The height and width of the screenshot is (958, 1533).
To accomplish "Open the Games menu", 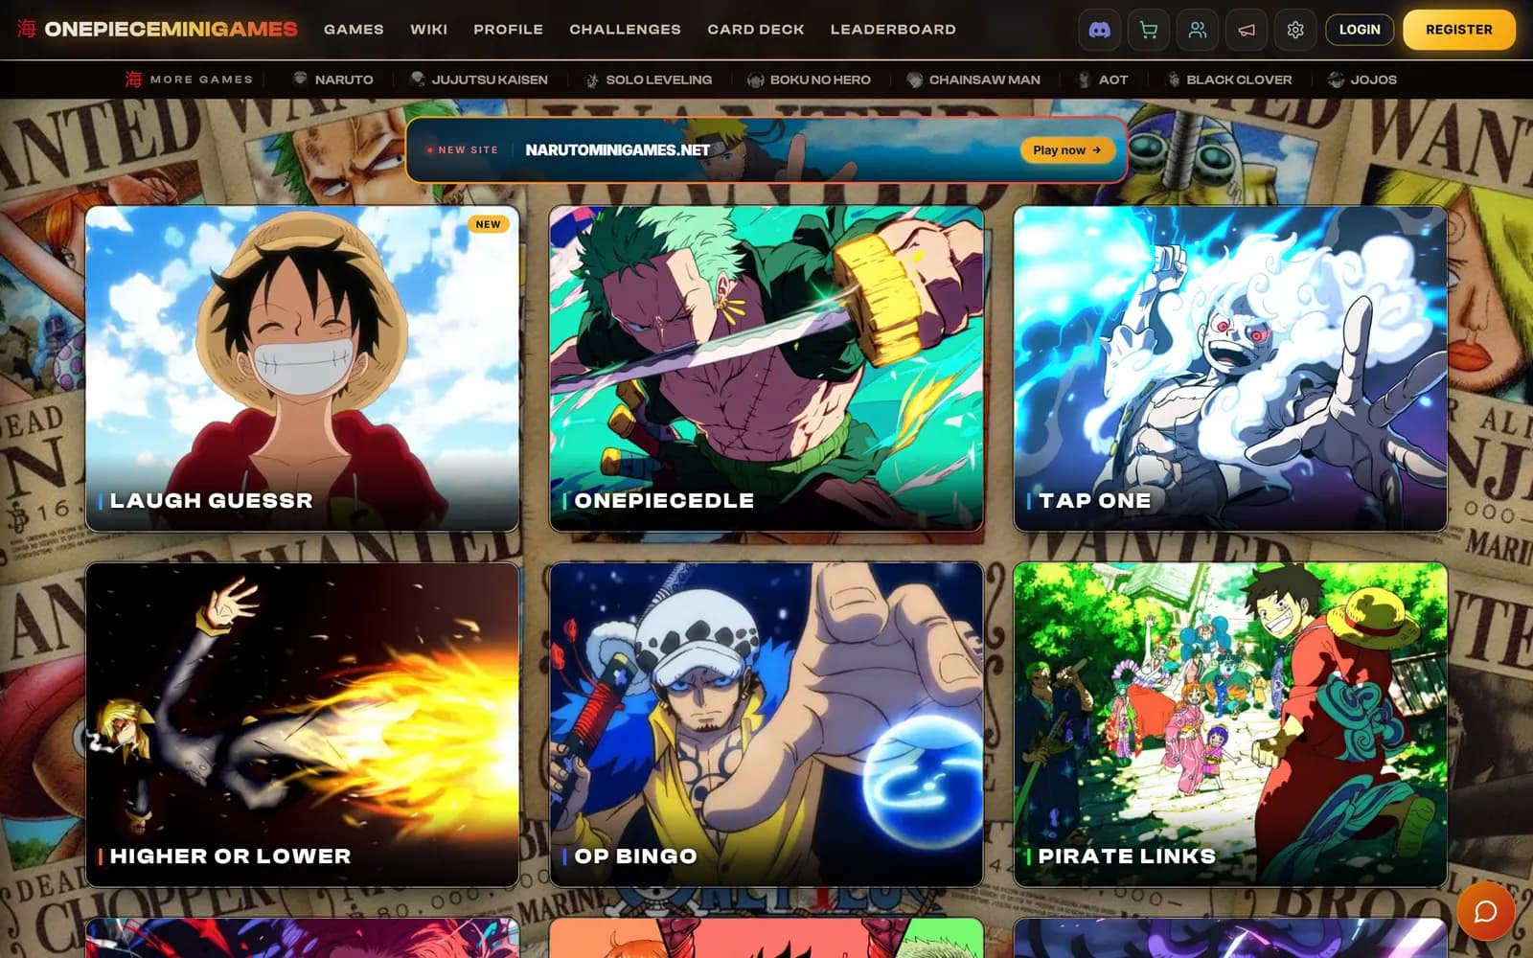I will pos(354,30).
